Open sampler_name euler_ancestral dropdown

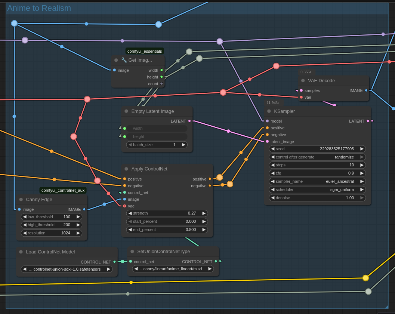317,181
